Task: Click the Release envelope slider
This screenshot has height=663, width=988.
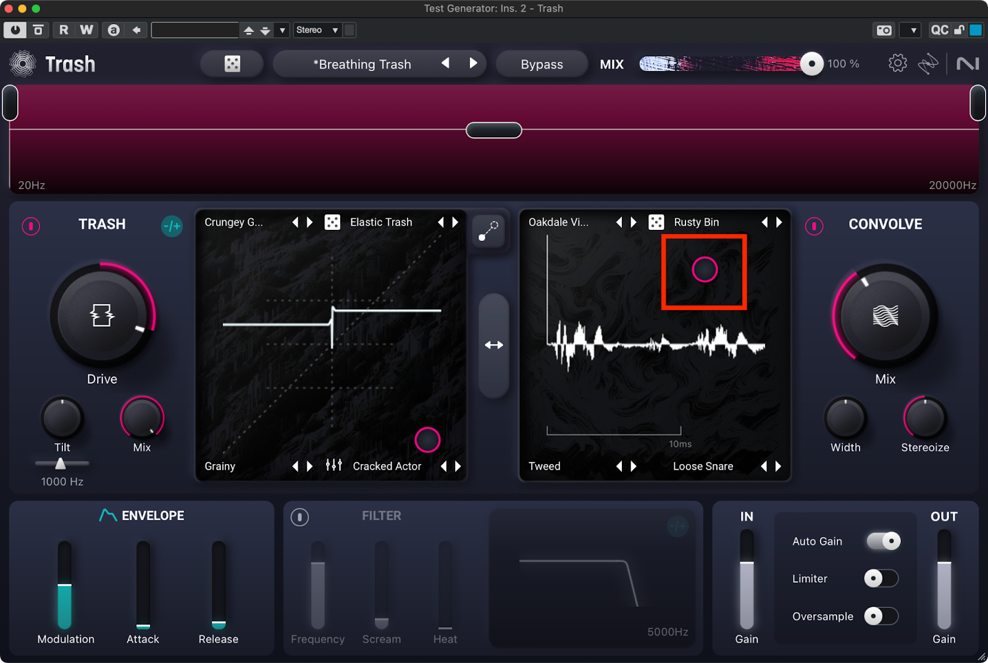Action: pos(219,585)
